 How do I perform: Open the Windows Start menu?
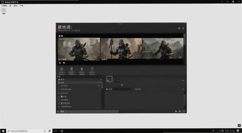pyautogui.click(x=3, y=131)
